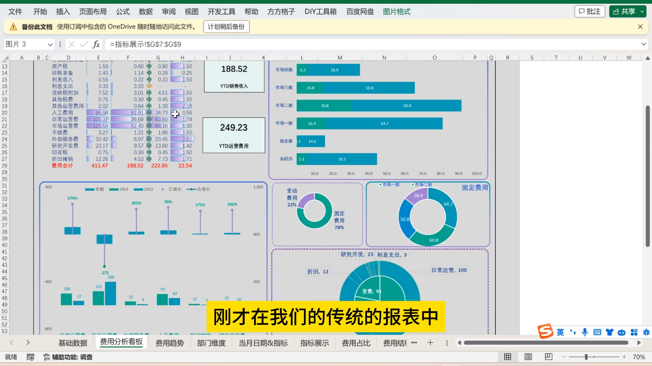Switch to Page Break Preview icon
The image size is (652, 366).
[x=548, y=357]
